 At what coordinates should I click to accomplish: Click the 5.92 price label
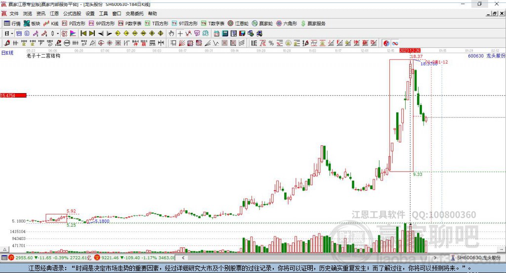(71, 211)
